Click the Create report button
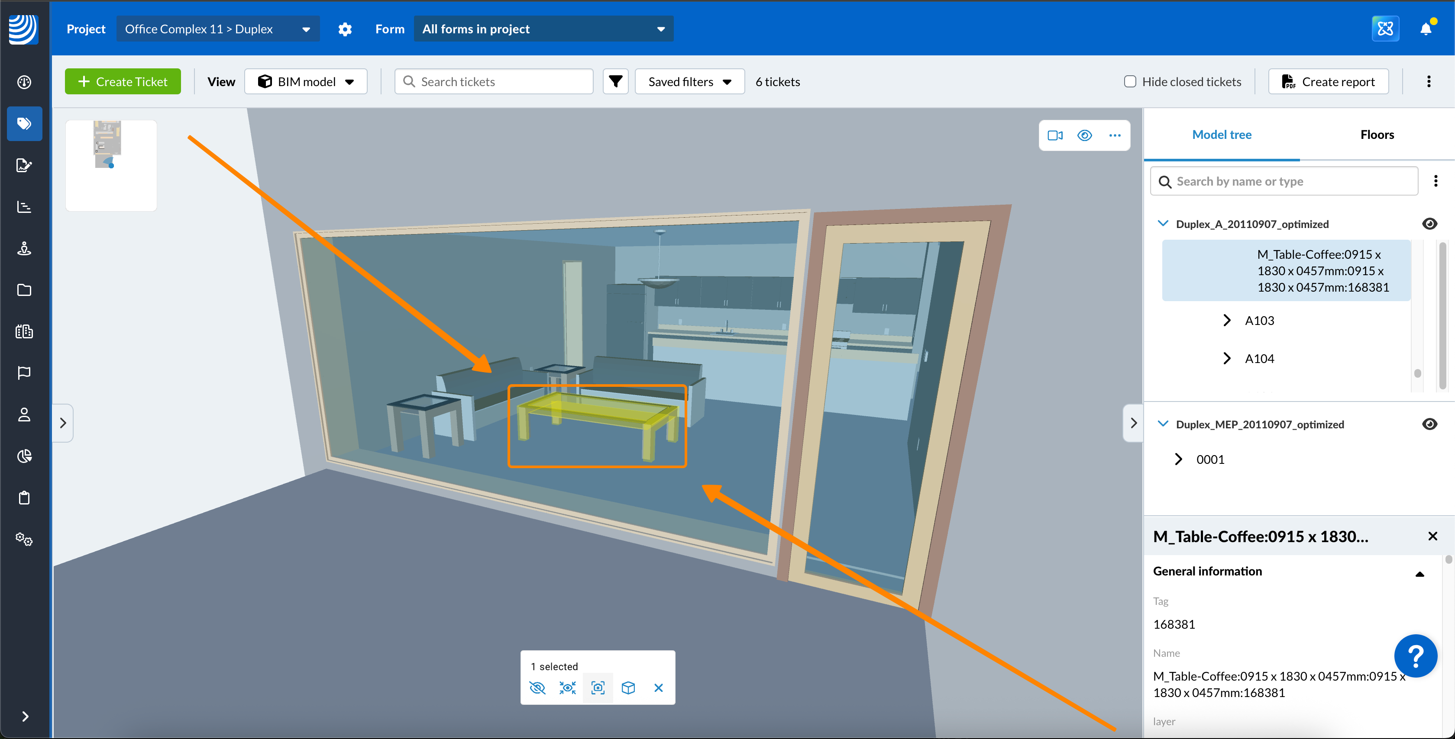 (1328, 82)
